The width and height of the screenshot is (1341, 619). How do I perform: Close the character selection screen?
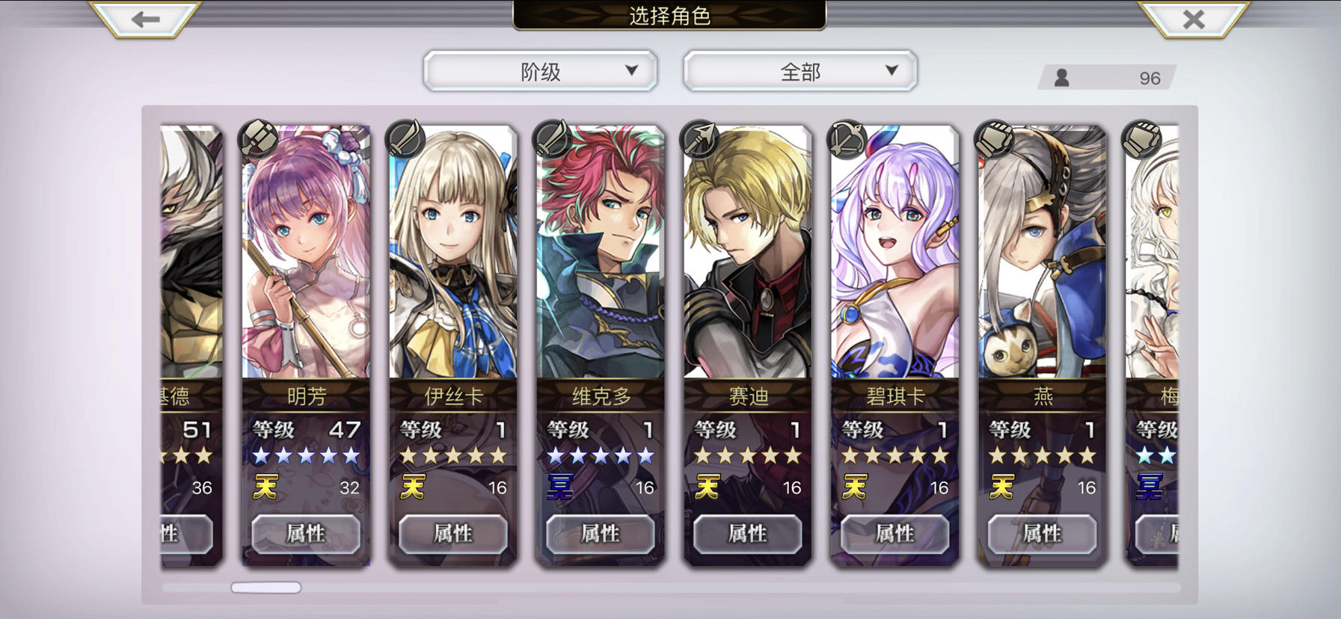1194,19
